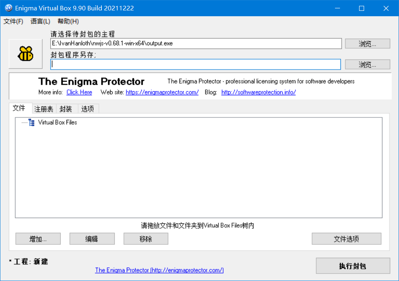
Task: Focus the 封包程序另存 output path field
Action: point(195,65)
